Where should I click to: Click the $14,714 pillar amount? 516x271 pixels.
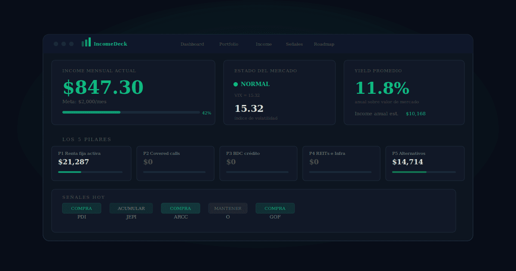(x=408, y=162)
